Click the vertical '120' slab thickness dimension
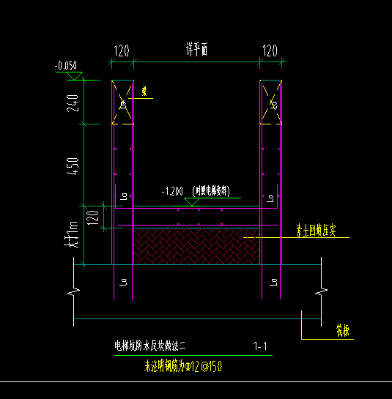The height and width of the screenshot is (399, 392). pos(93,217)
